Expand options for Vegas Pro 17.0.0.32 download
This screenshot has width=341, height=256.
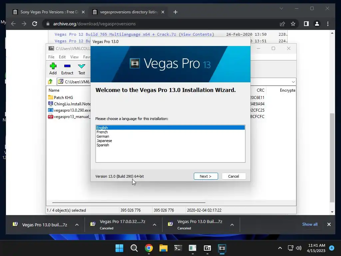(155, 225)
